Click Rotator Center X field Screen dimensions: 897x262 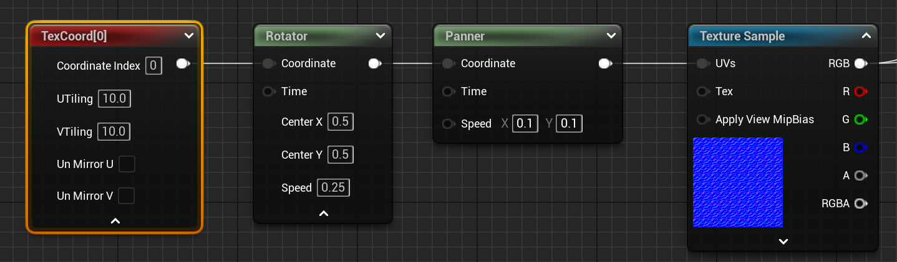click(x=341, y=121)
